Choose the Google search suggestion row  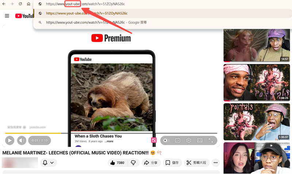coord(162,23)
